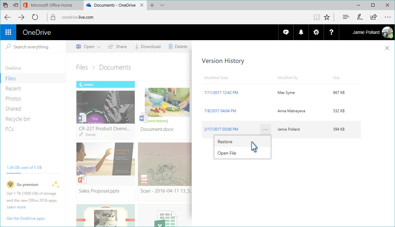Close the Version History panel
Screen dimensions: 395x227
pyautogui.click(x=387, y=48)
